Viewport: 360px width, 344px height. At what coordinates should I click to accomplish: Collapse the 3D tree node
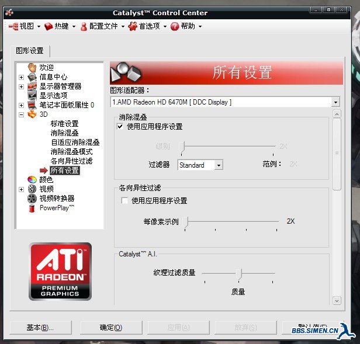click(x=22, y=114)
